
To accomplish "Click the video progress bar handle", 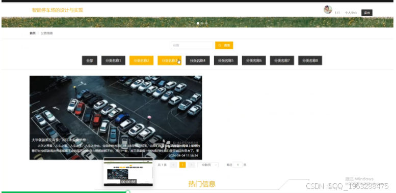I will [128, 192].
